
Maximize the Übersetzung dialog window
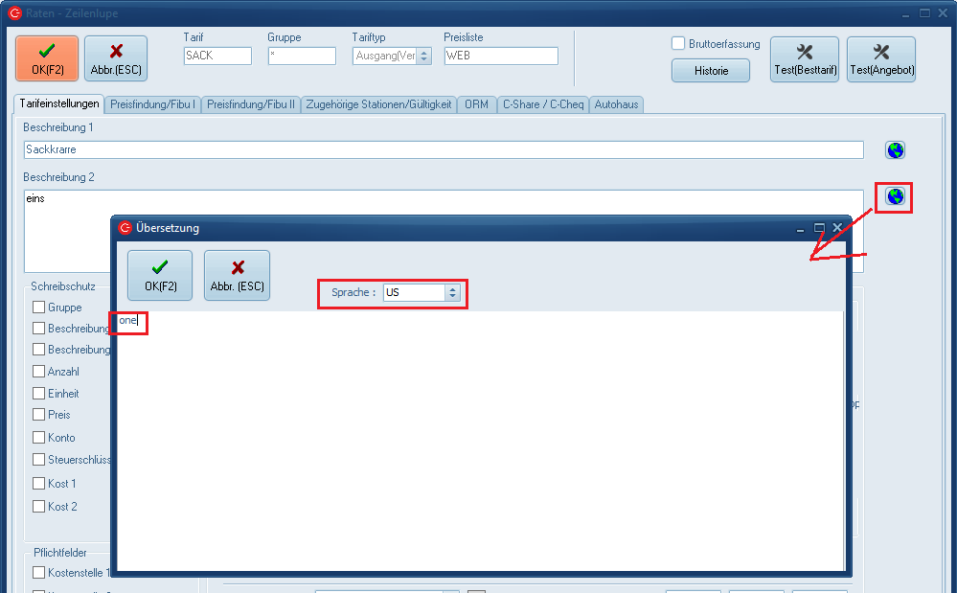tap(819, 228)
